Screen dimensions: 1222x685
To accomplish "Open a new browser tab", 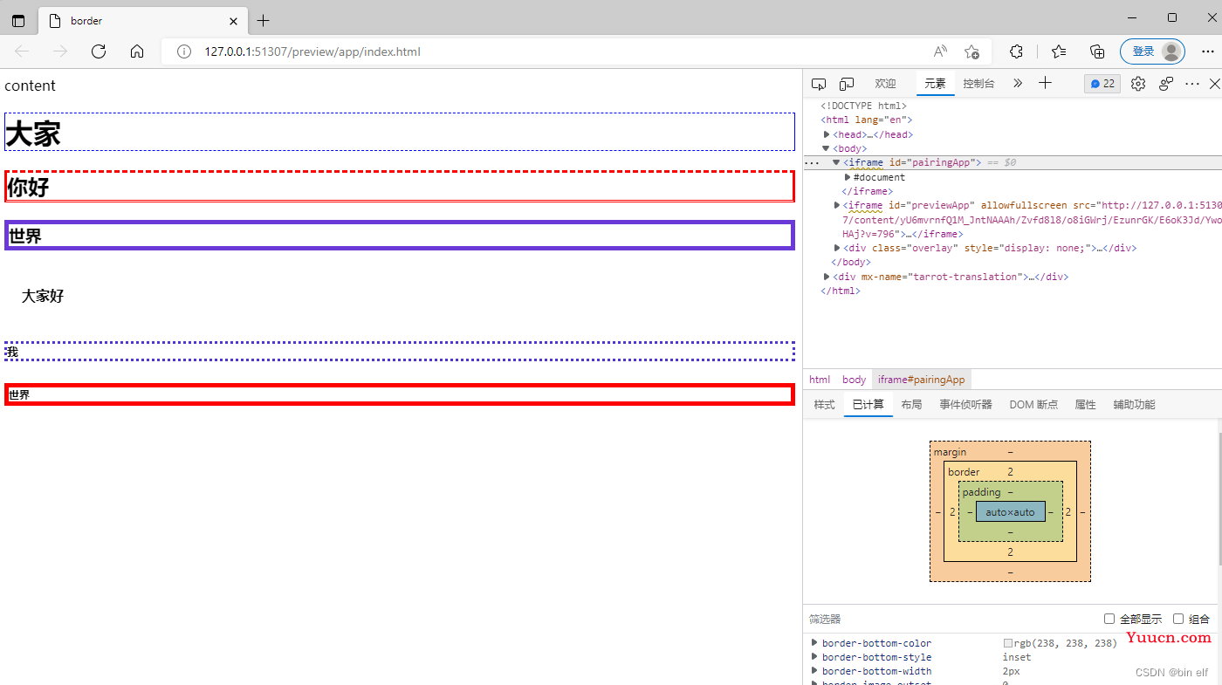I will [x=264, y=21].
